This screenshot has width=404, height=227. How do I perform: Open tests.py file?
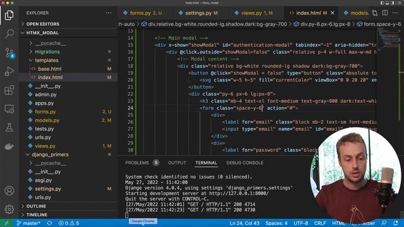tap(69, 129)
